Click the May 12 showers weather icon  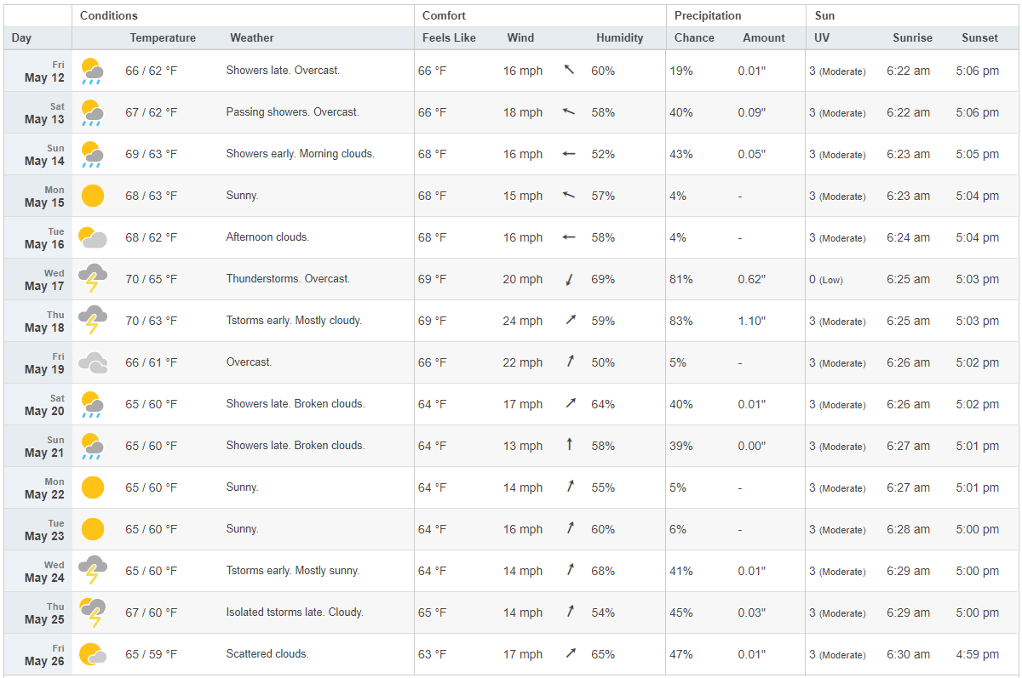pyautogui.click(x=92, y=71)
